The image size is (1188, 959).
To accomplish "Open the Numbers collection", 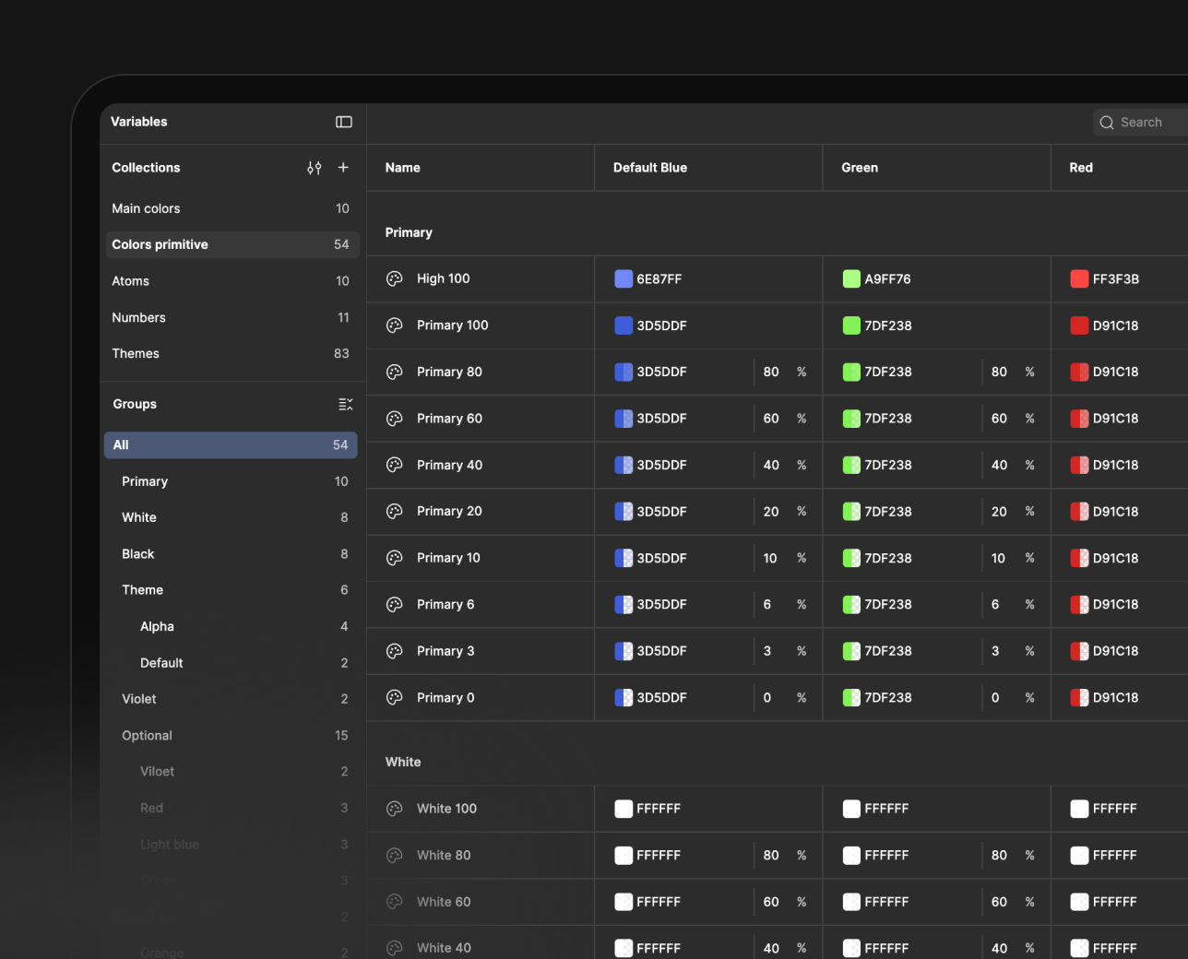I will tap(231, 317).
